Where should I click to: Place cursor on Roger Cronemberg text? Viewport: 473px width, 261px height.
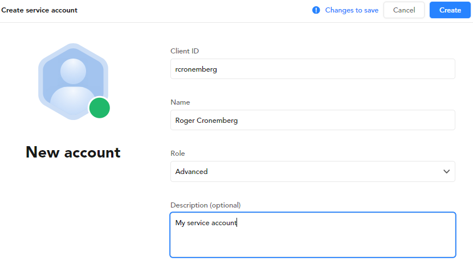[x=207, y=121]
